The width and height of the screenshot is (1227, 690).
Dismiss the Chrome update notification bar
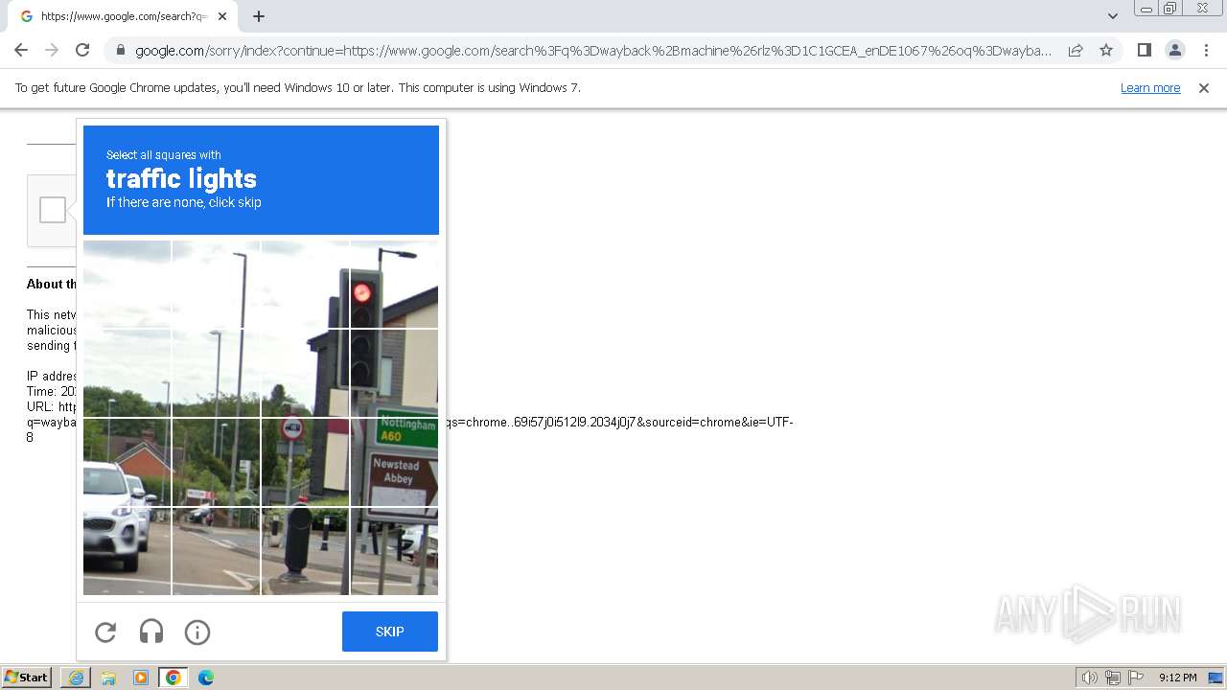click(1204, 87)
